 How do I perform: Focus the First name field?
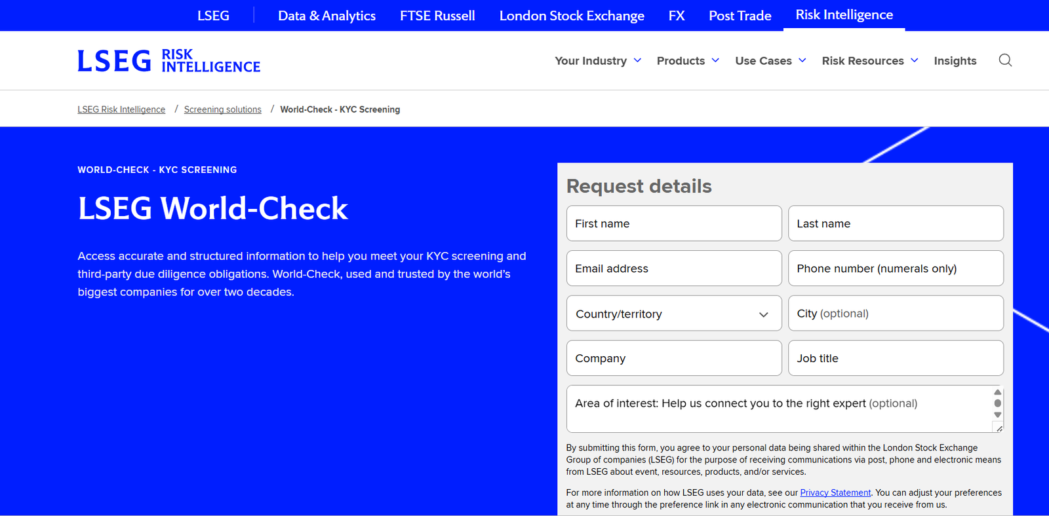(x=673, y=223)
